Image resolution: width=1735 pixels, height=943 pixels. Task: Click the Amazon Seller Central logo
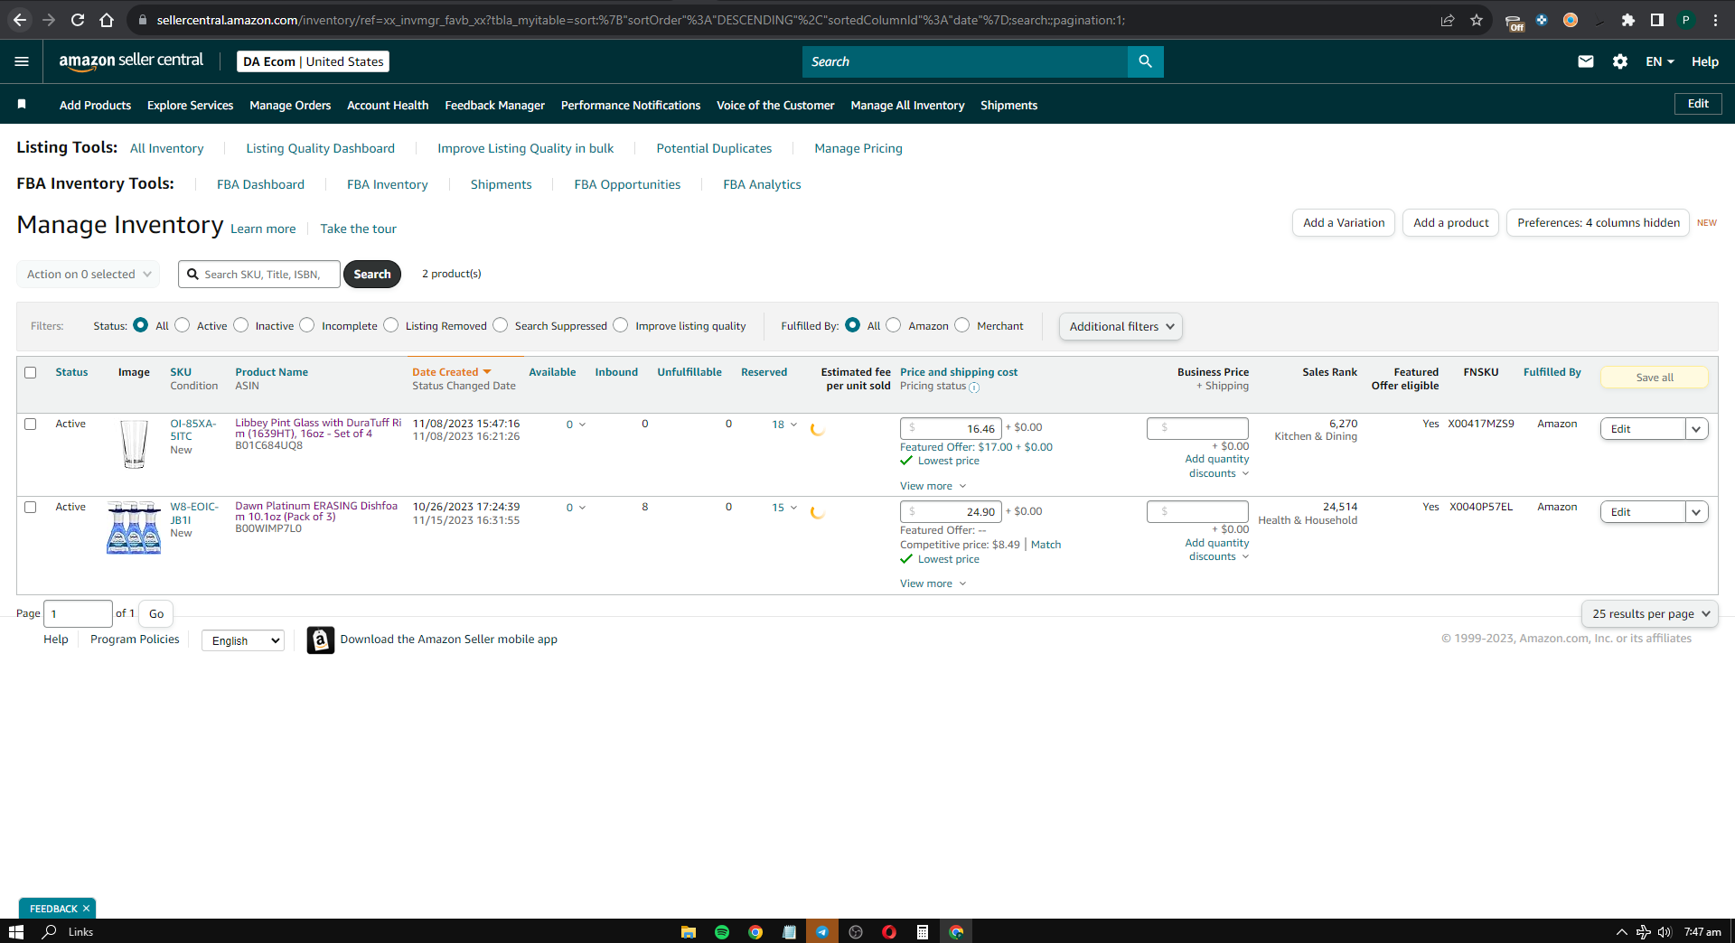pos(131,61)
